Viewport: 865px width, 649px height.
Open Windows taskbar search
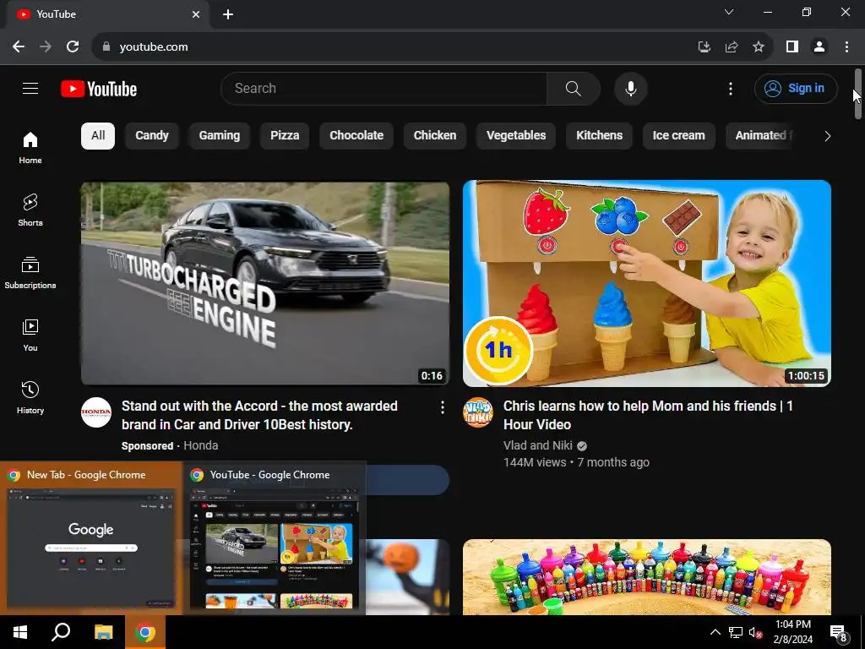point(61,632)
